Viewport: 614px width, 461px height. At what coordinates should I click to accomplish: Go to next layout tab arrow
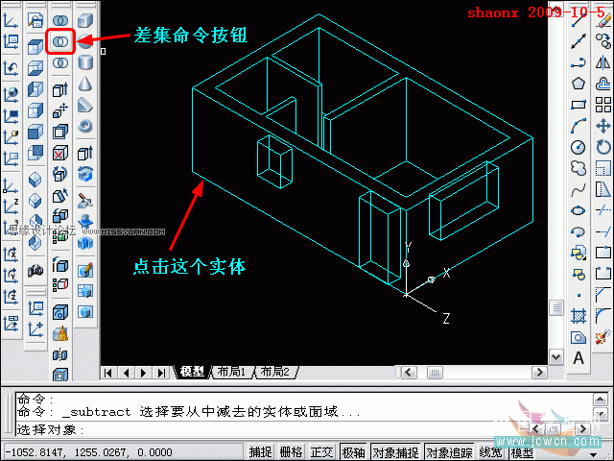click(x=143, y=373)
